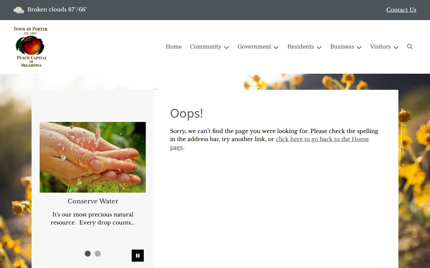The width and height of the screenshot is (430, 268).
Task: Click the Conserve Water heading
Action: point(93,201)
